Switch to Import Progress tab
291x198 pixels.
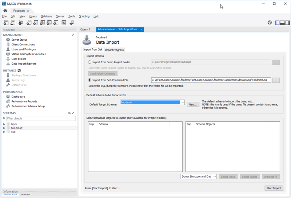[114, 50]
